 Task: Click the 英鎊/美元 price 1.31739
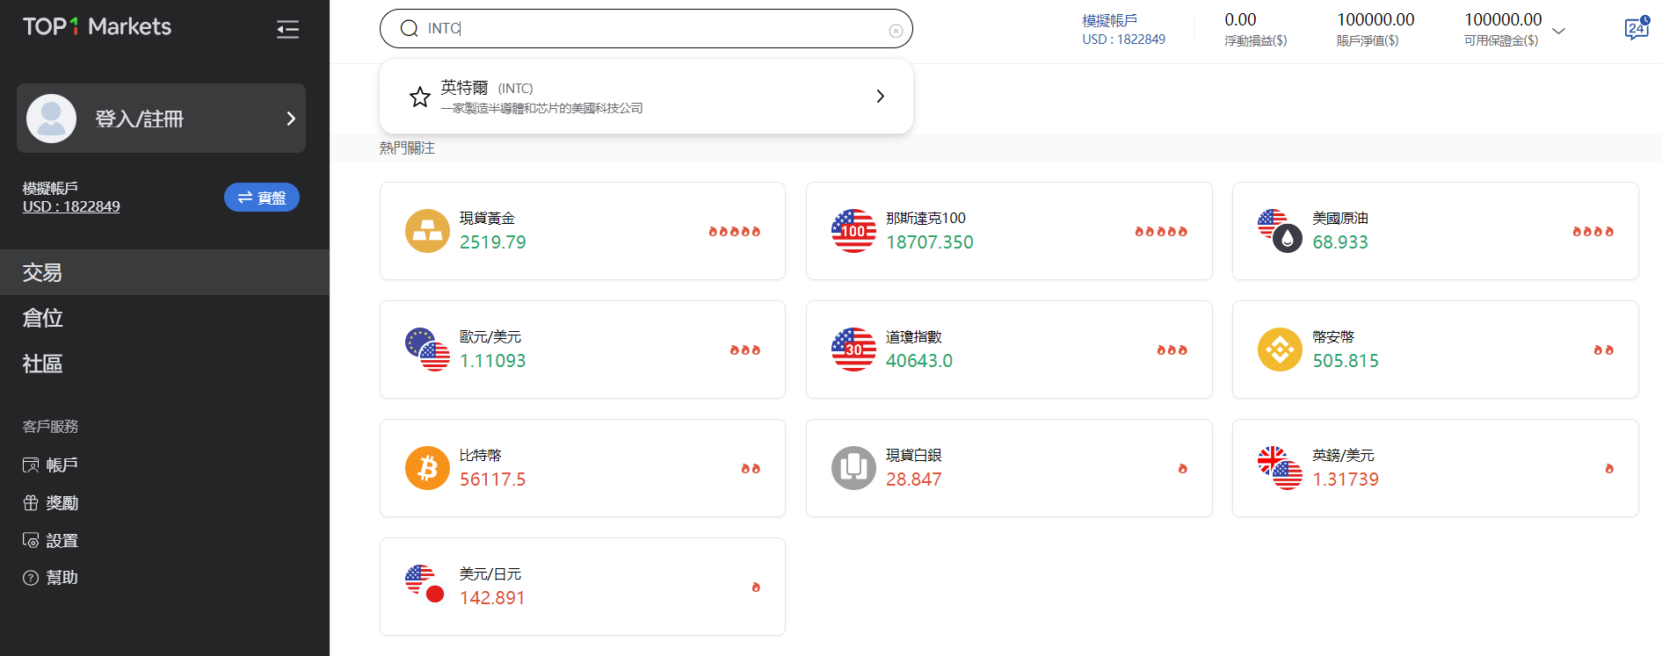1346,479
